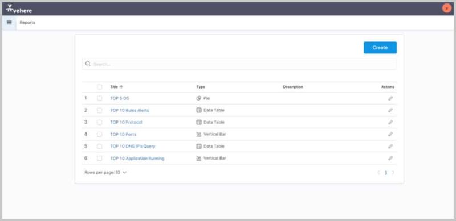The width and height of the screenshot is (456, 221).
Task: Click the Pie chart type icon
Action: pyautogui.click(x=199, y=98)
